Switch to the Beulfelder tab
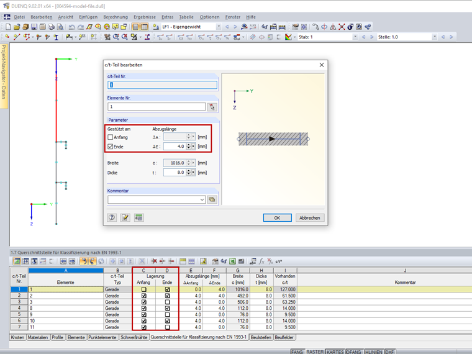This screenshot has width=472, height=354. coord(284,337)
